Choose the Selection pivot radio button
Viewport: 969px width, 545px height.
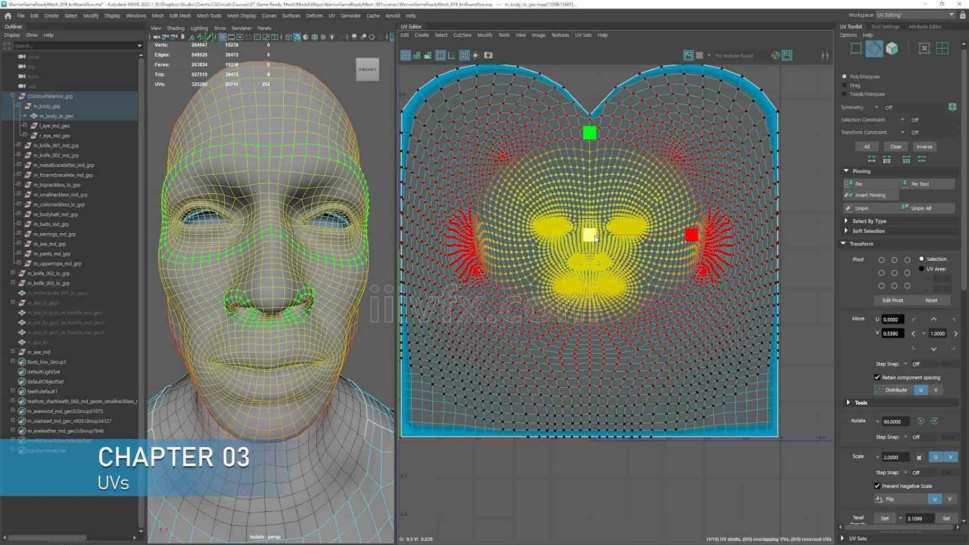coord(922,259)
